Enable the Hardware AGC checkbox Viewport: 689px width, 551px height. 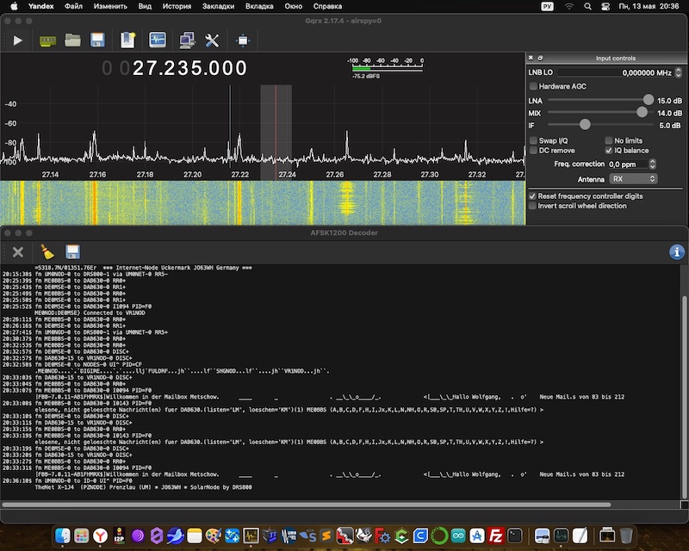[534, 86]
